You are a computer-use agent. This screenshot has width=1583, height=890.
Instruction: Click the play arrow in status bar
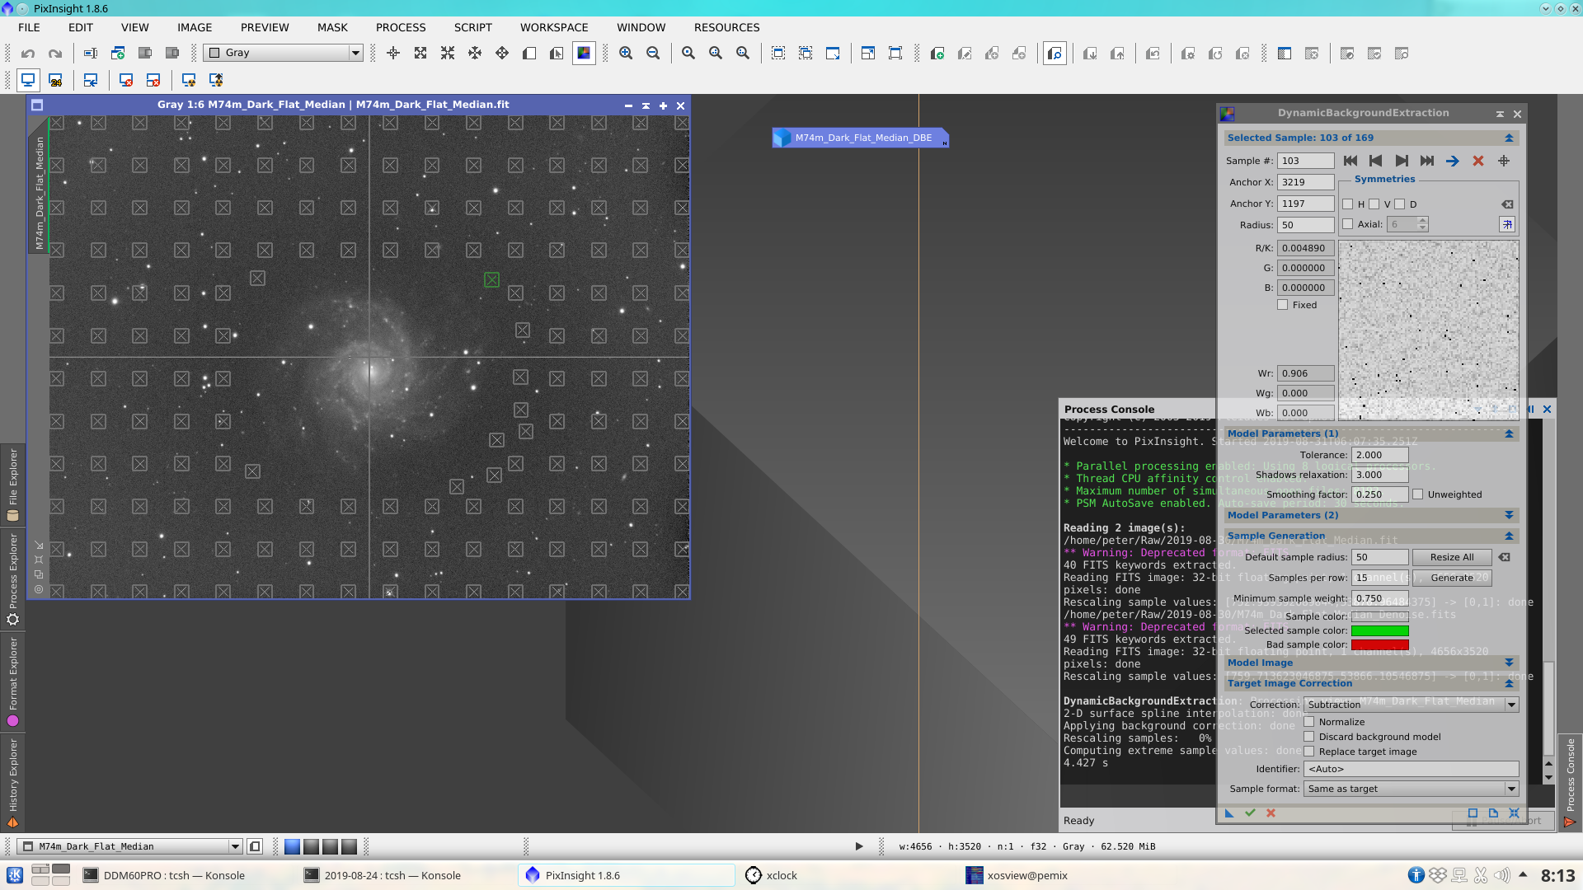pos(859,846)
